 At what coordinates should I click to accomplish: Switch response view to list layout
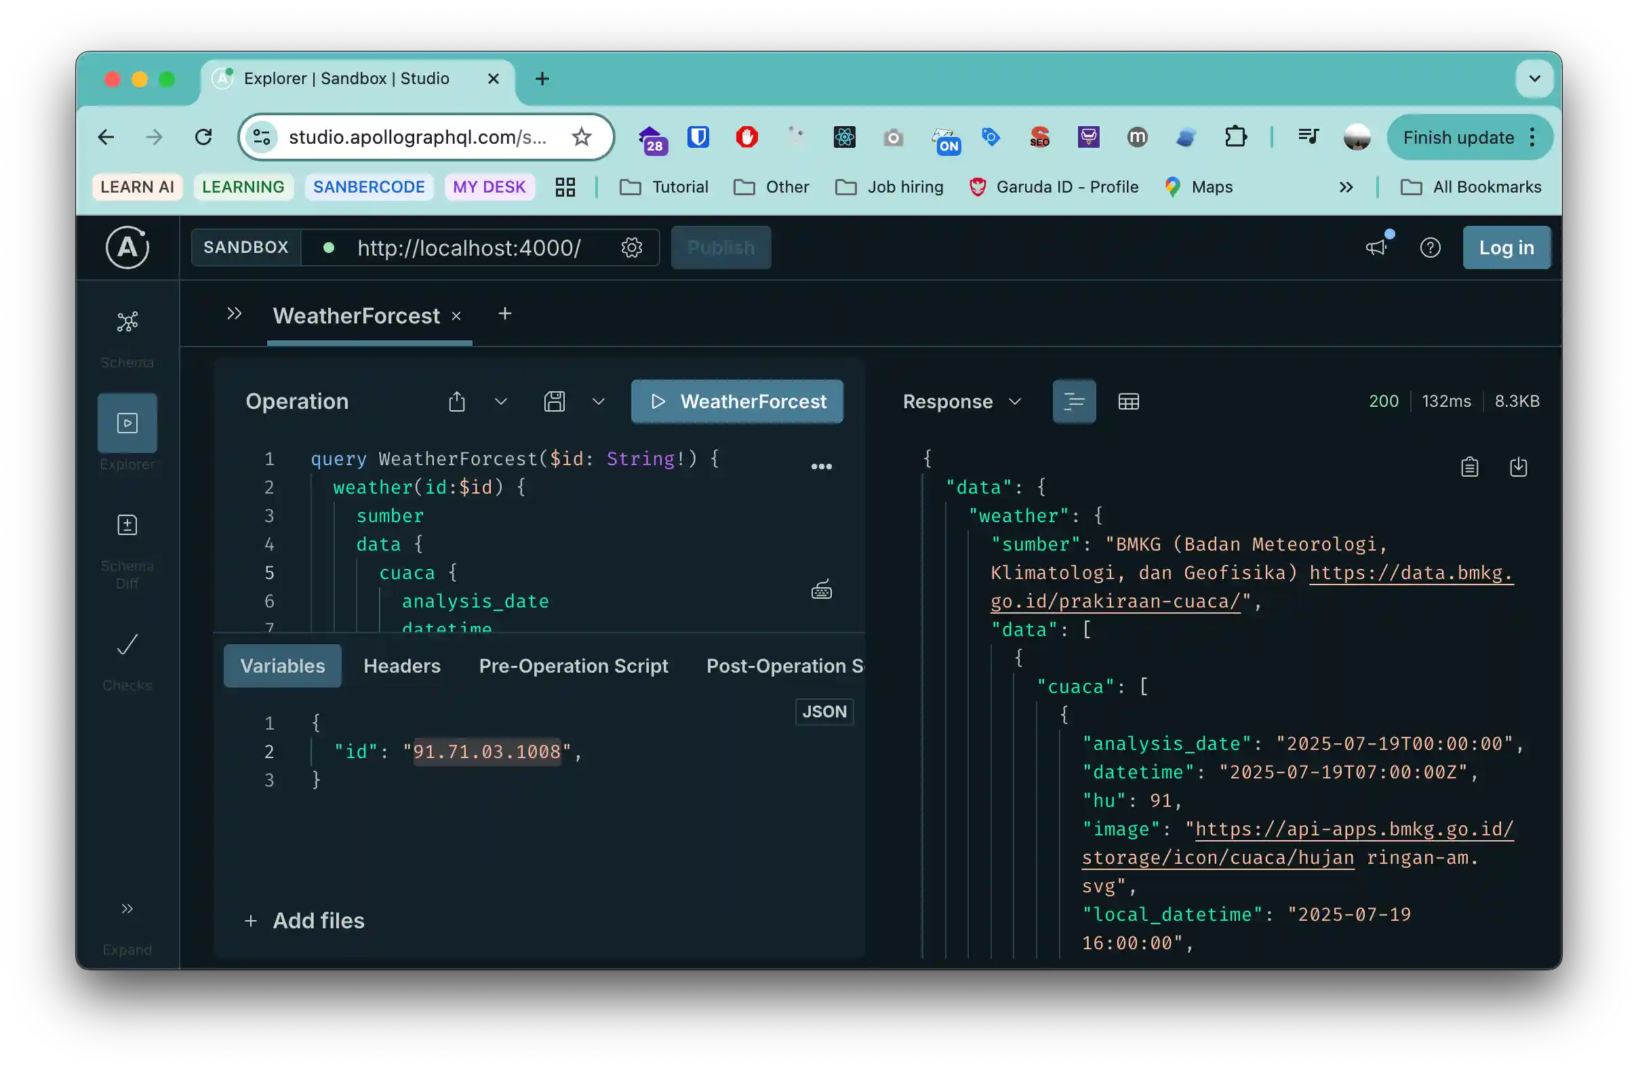click(x=1074, y=401)
